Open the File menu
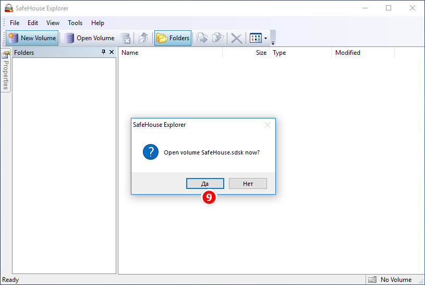This screenshot has width=425, height=285. pyautogui.click(x=15, y=23)
